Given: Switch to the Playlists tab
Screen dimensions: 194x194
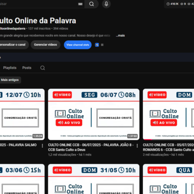Looking at the screenshot, I should click(10, 68).
